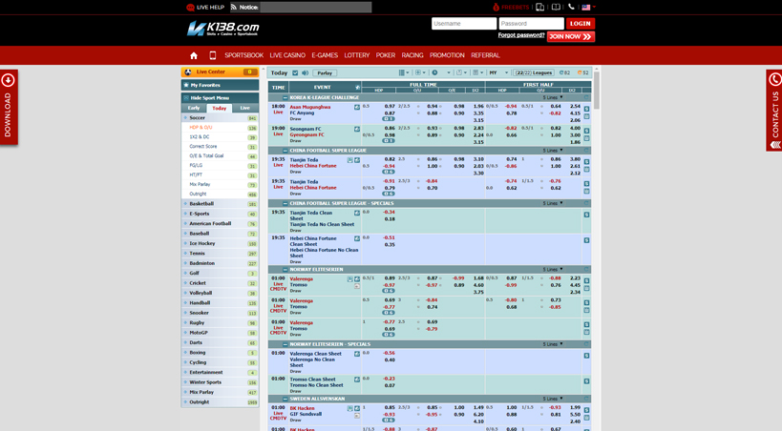Refresh Korea K-League Challenge section icon
This screenshot has height=431, width=782.
pyautogui.click(x=586, y=97)
